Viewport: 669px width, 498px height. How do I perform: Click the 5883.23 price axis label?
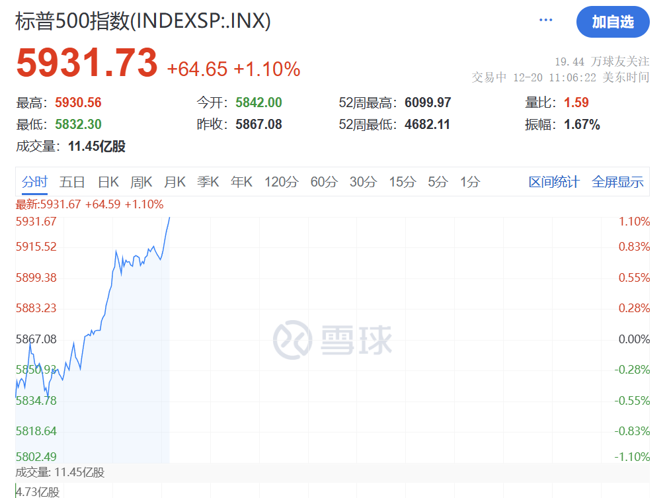36,308
